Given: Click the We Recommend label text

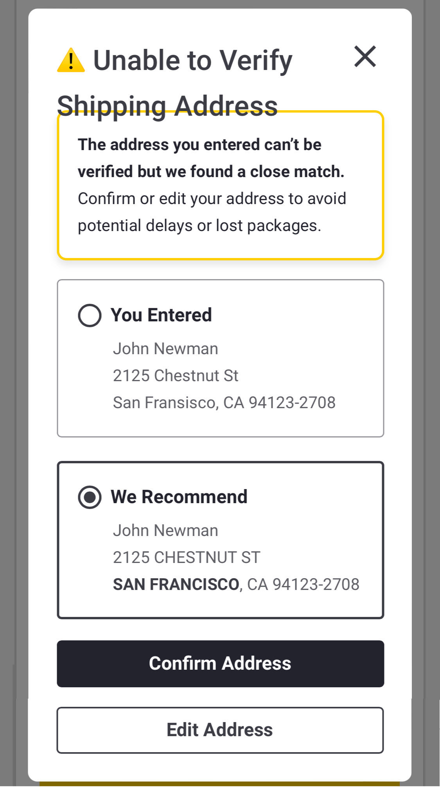Looking at the screenshot, I should pos(179,497).
